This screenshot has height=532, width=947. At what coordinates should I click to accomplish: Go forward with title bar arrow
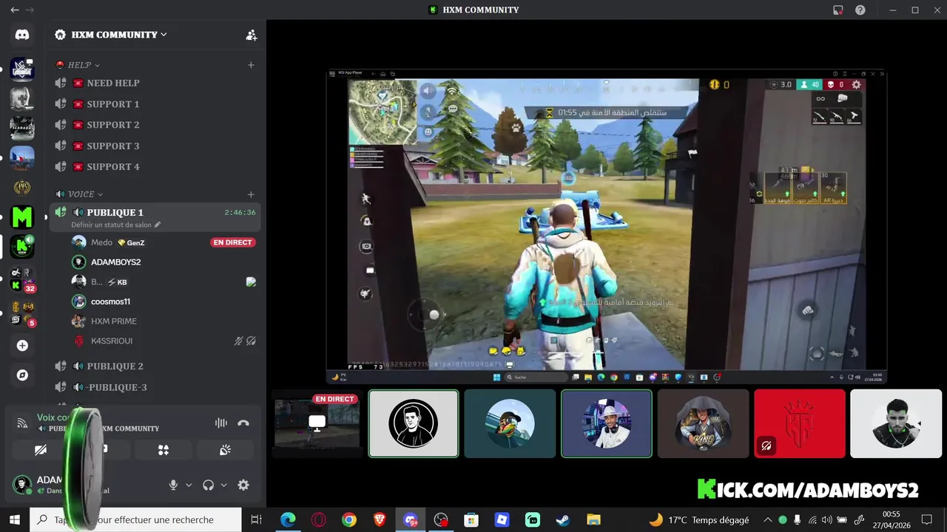tap(30, 10)
